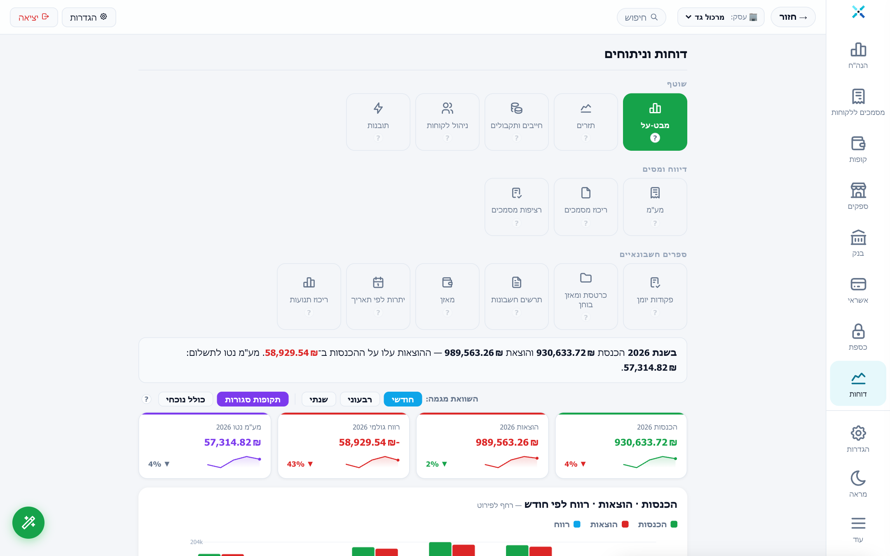
Task: Open הגדרות button in top bar
Action: pos(89,17)
